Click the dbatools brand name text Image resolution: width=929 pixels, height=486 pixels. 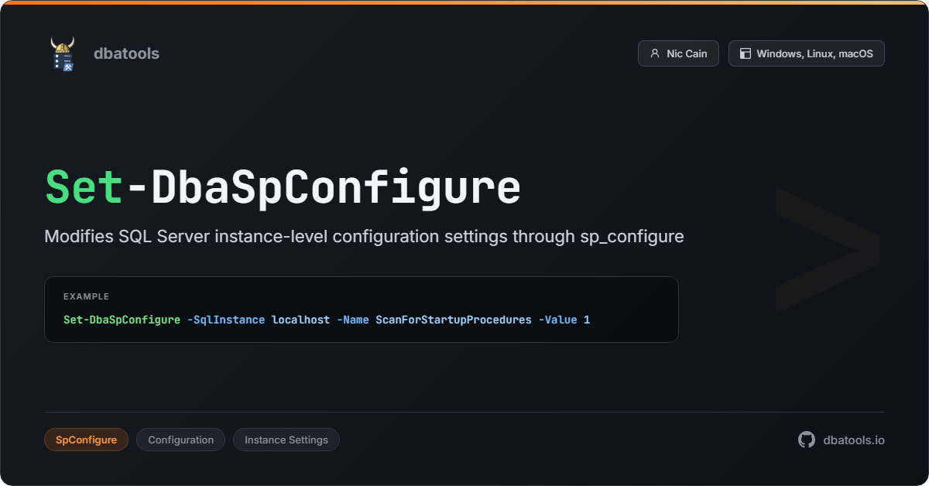pos(126,53)
